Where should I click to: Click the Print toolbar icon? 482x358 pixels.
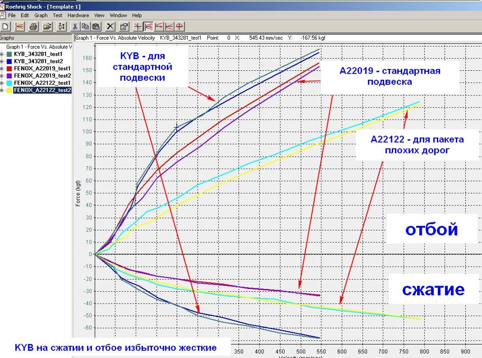coord(34,27)
